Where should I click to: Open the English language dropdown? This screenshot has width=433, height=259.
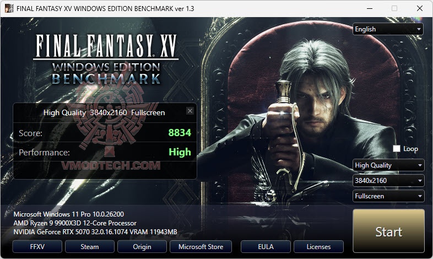click(388, 29)
